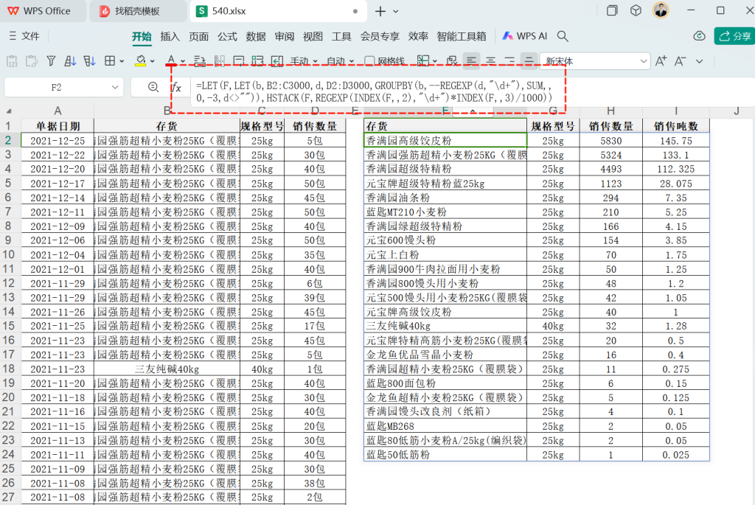Add a new document tab with plus
The width and height of the screenshot is (755, 505).
(380, 11)
